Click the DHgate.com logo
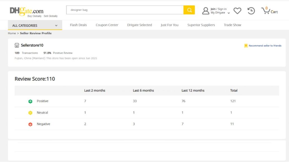Image resolution: width=289 pixels, height=162 pixels. [27, 11]
